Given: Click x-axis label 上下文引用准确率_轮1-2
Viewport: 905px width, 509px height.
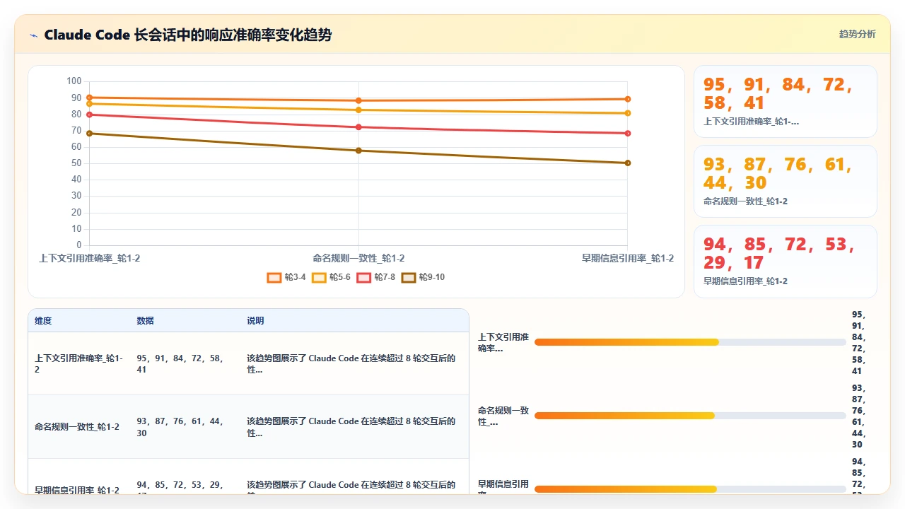Looking at the screenshot, I should click(90, 259).
